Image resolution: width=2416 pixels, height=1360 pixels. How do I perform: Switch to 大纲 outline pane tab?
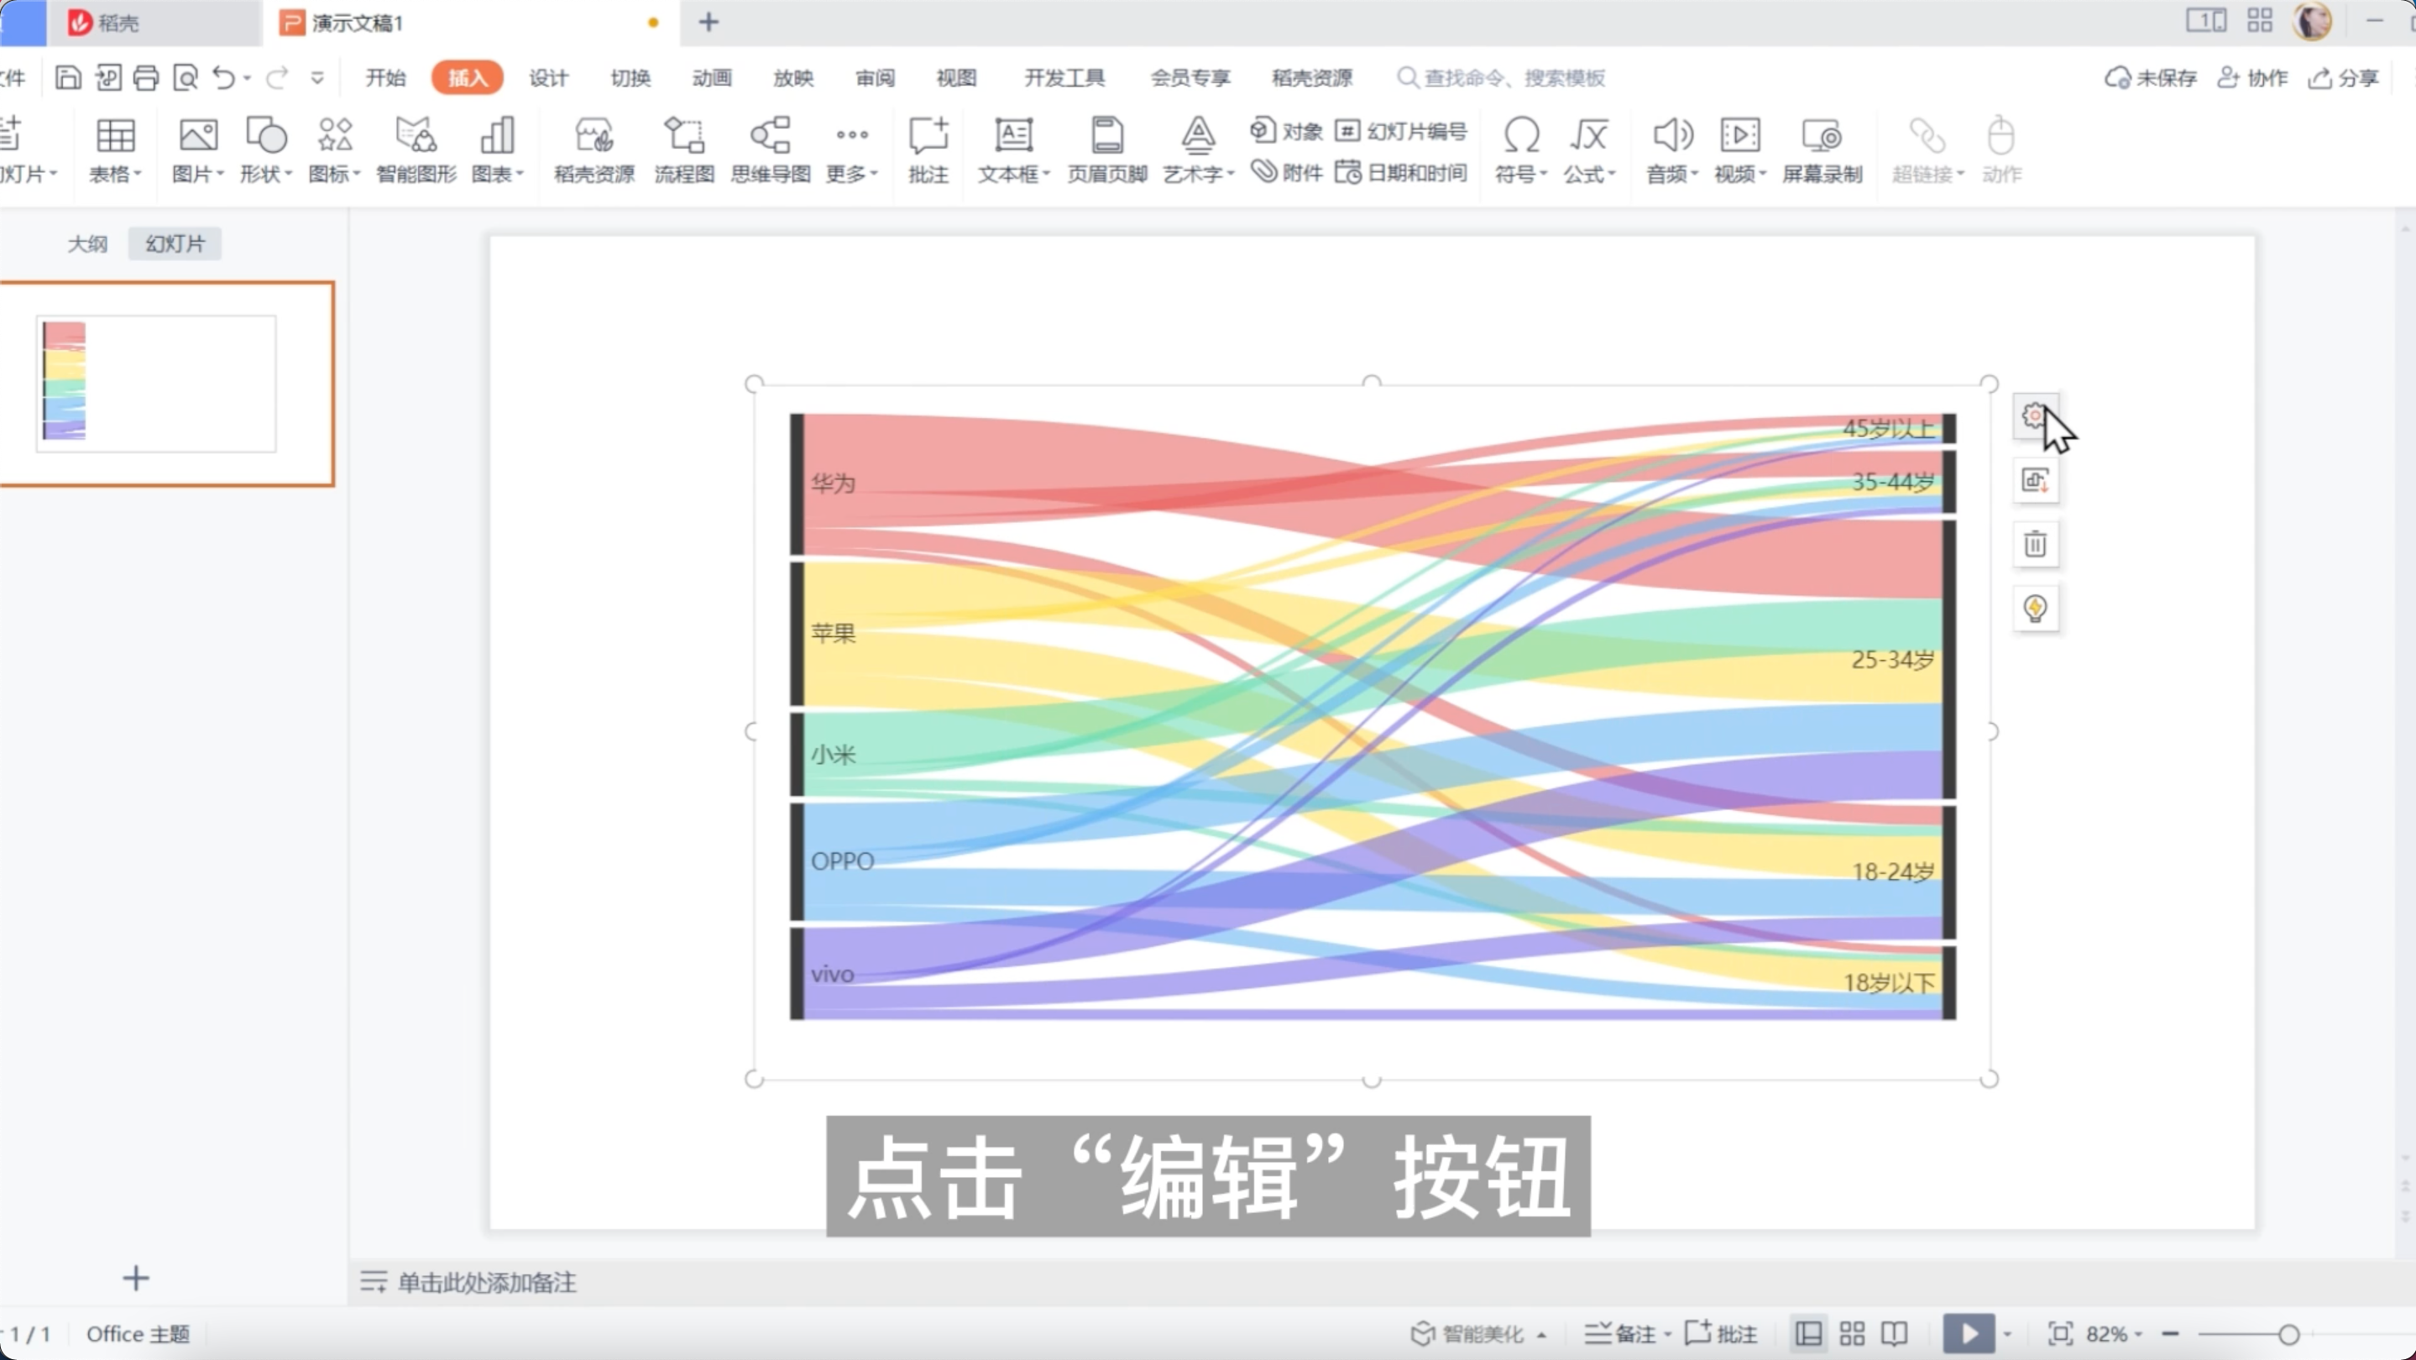click(87, 243)
